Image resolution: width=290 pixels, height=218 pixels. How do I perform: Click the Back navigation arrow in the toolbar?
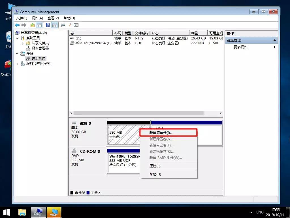pyautogui.click(x=18, y=25)
